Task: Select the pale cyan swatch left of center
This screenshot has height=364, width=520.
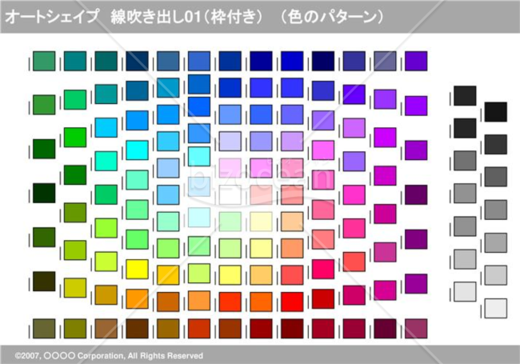Action: coord(199,217)
